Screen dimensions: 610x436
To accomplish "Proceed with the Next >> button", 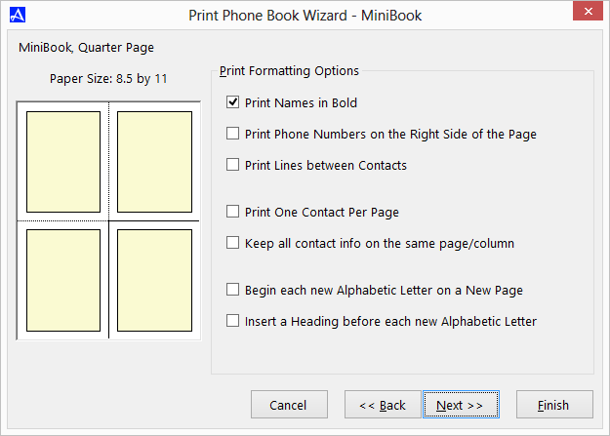I will point(461,405).
